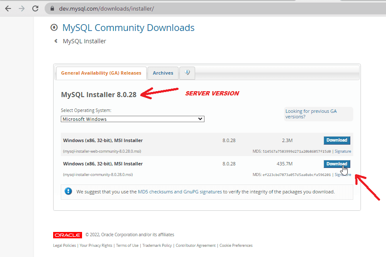Open Terms of Use footer link
Image resolution: width=386 pixels, height=257 pixels.
(x=127, y=246)
